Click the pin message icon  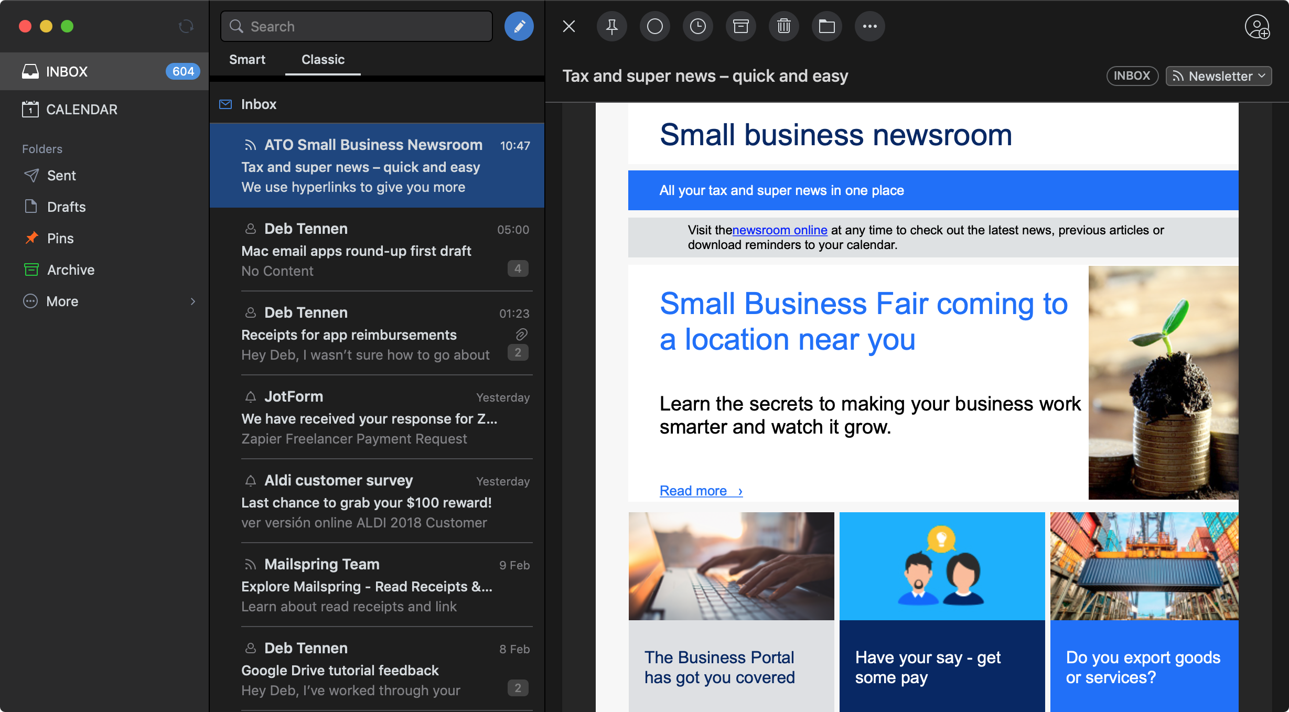point(612,25)
